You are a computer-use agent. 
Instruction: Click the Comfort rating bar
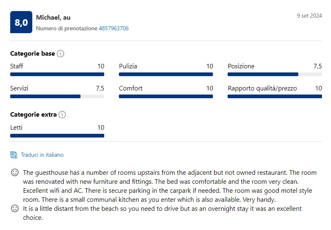coord(166,97)
